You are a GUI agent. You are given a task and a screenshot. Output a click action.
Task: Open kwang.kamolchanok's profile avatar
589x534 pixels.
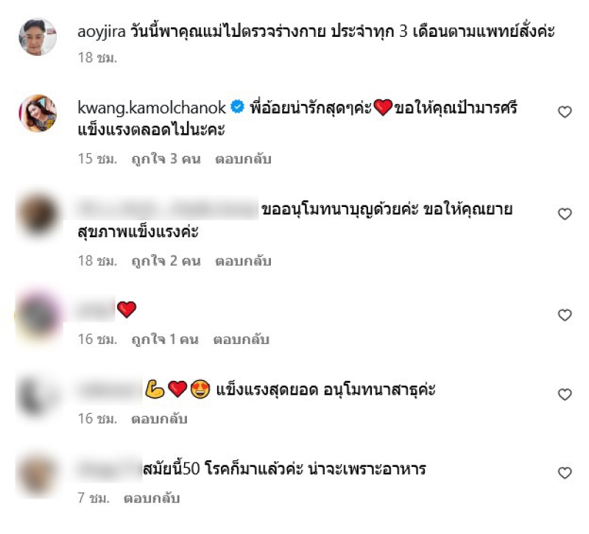pos(38,113)
